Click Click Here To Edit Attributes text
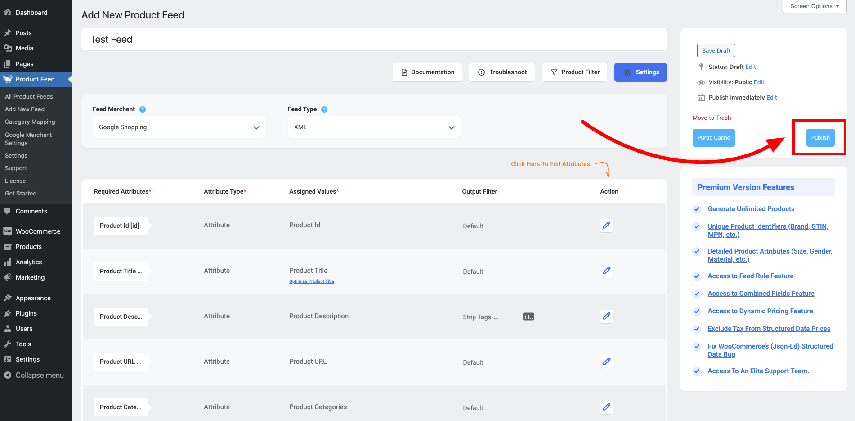The height and width of the screenshot is (421, 855). point(551,164)
